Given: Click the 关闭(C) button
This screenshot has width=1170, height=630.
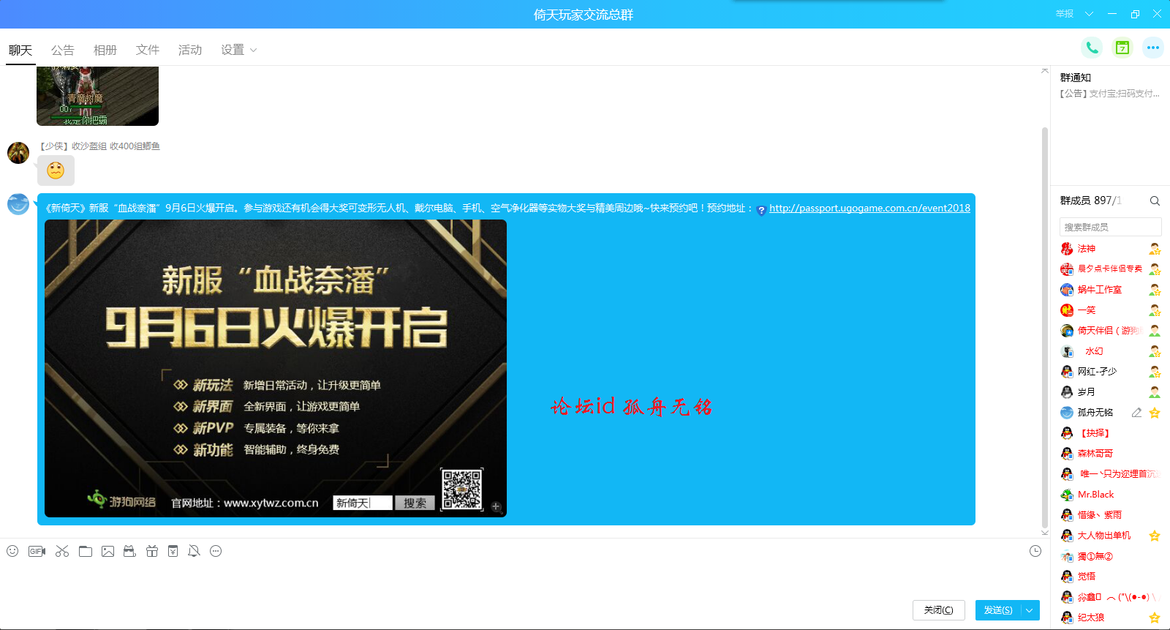Looking at the screenshot, I should point(939,610).
